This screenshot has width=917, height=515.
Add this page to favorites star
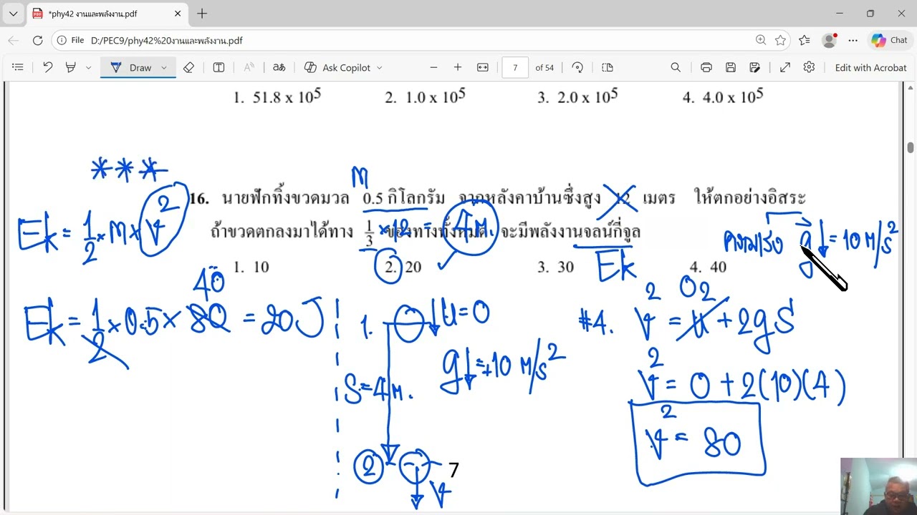click(x=781, y=41)
